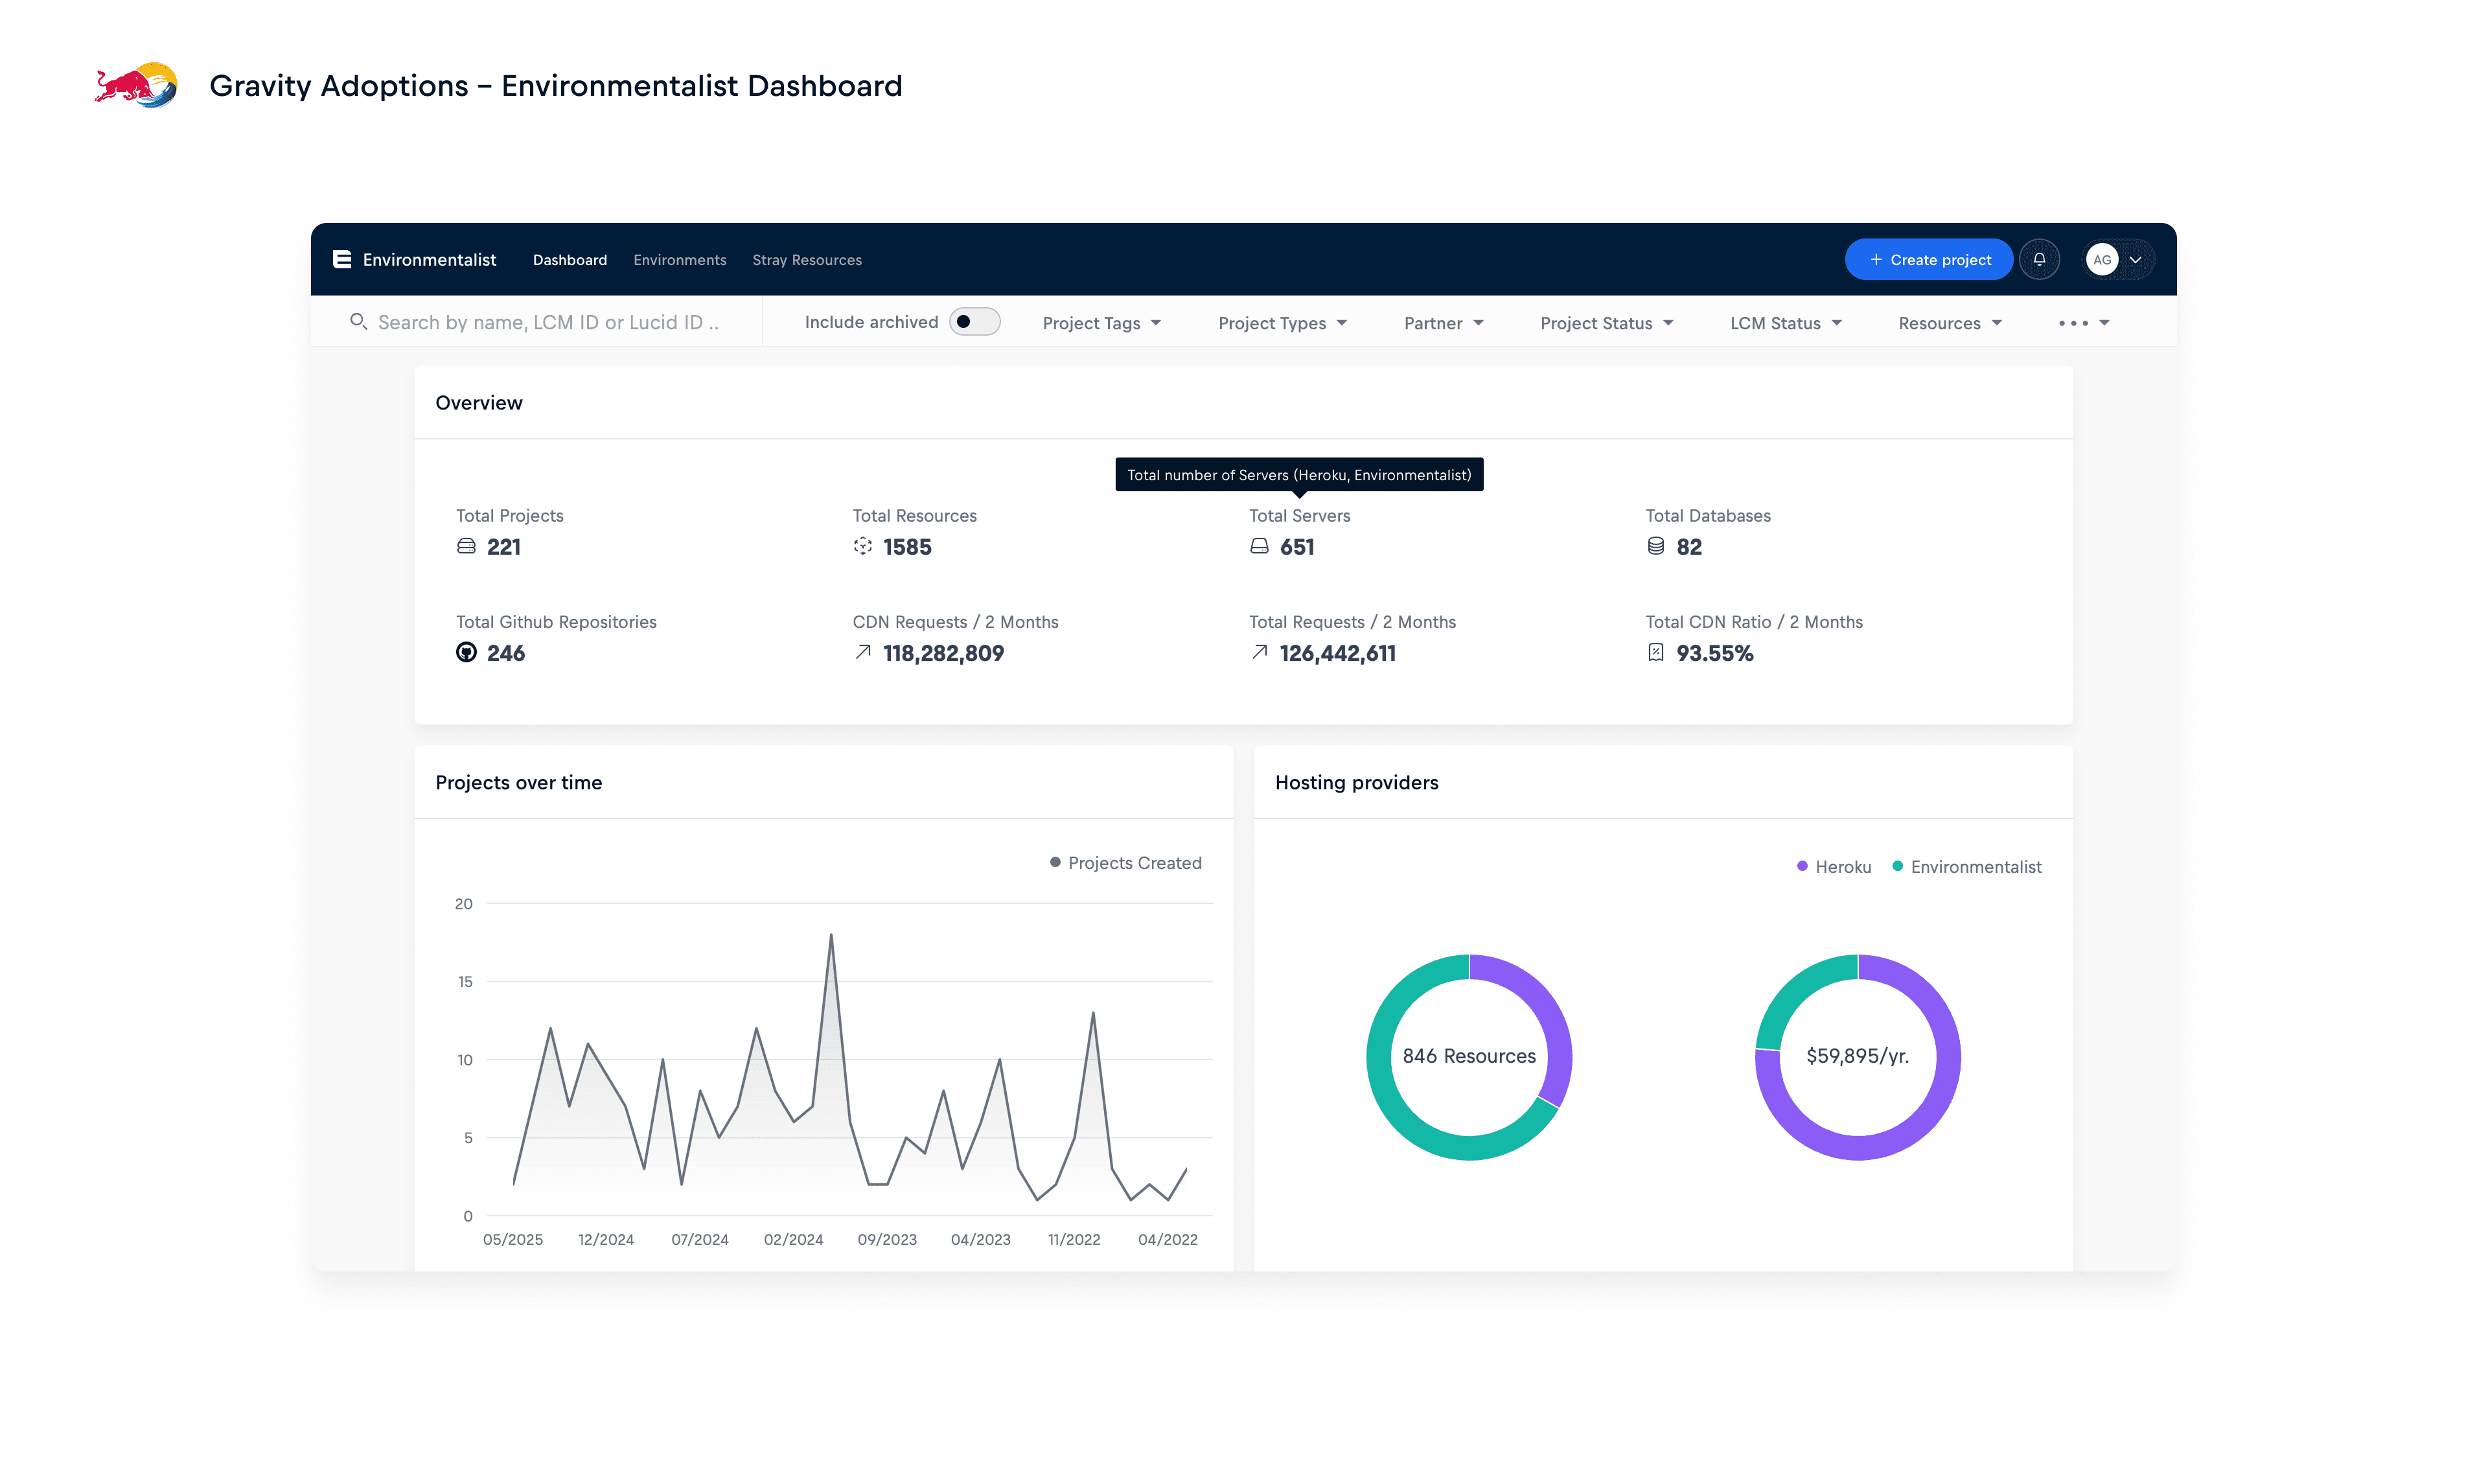This screenshot has height=1484, width=2488.
Task: Click the Environmentalist brand name
Action: click(x=429, y=259)
